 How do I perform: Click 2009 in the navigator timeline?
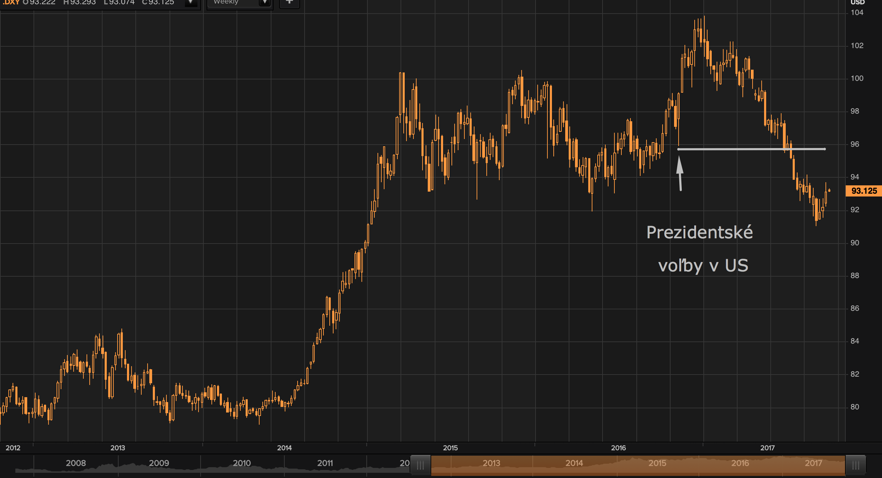[x=159, y=463]
